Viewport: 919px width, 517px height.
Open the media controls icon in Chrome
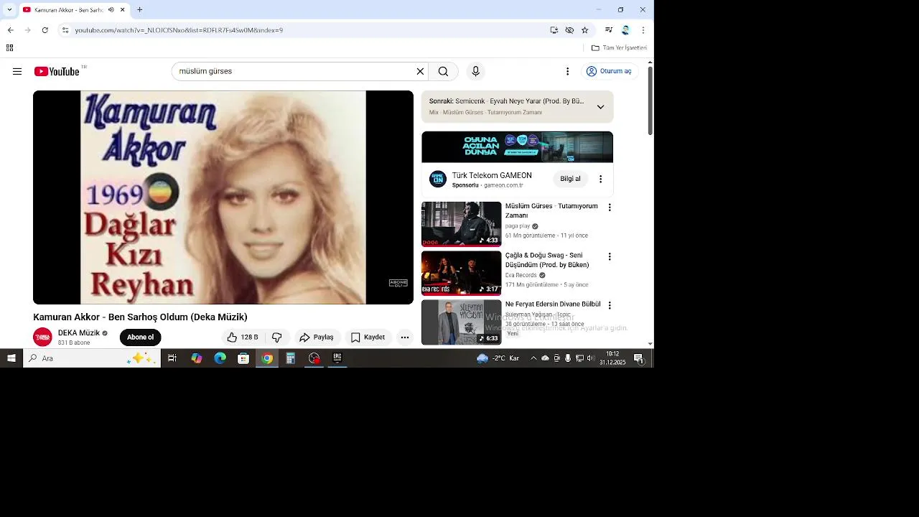[609, 30]
